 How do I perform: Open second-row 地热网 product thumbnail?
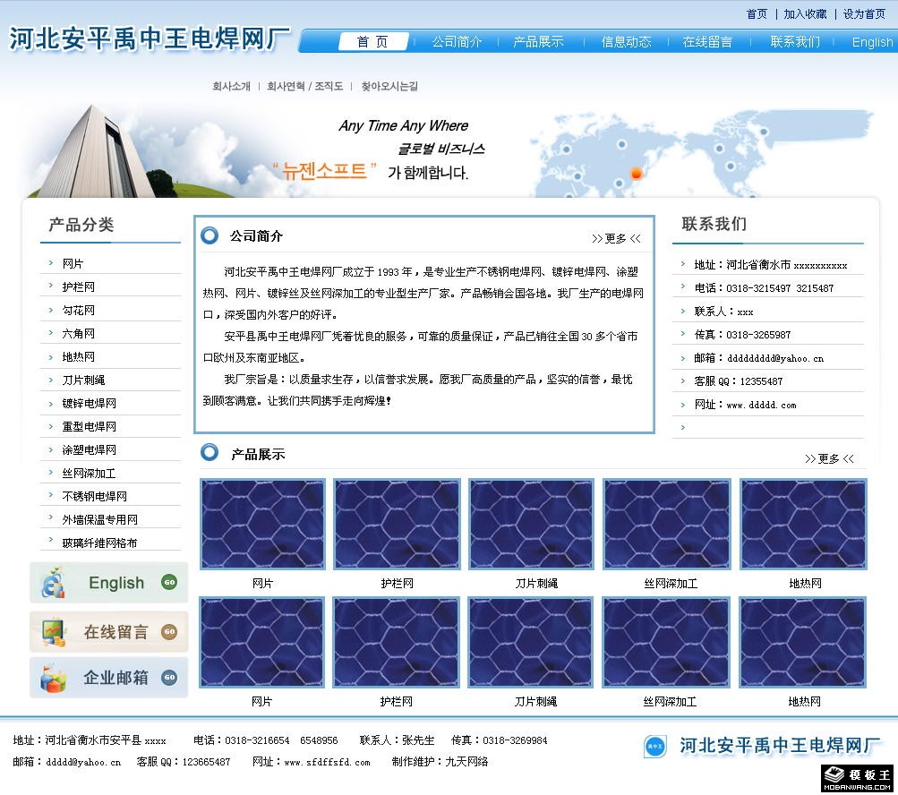pos(802,642)
